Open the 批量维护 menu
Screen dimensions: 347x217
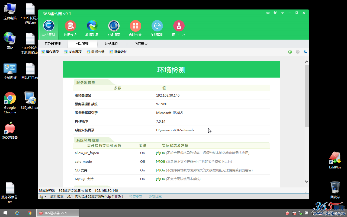click(118, 52)
